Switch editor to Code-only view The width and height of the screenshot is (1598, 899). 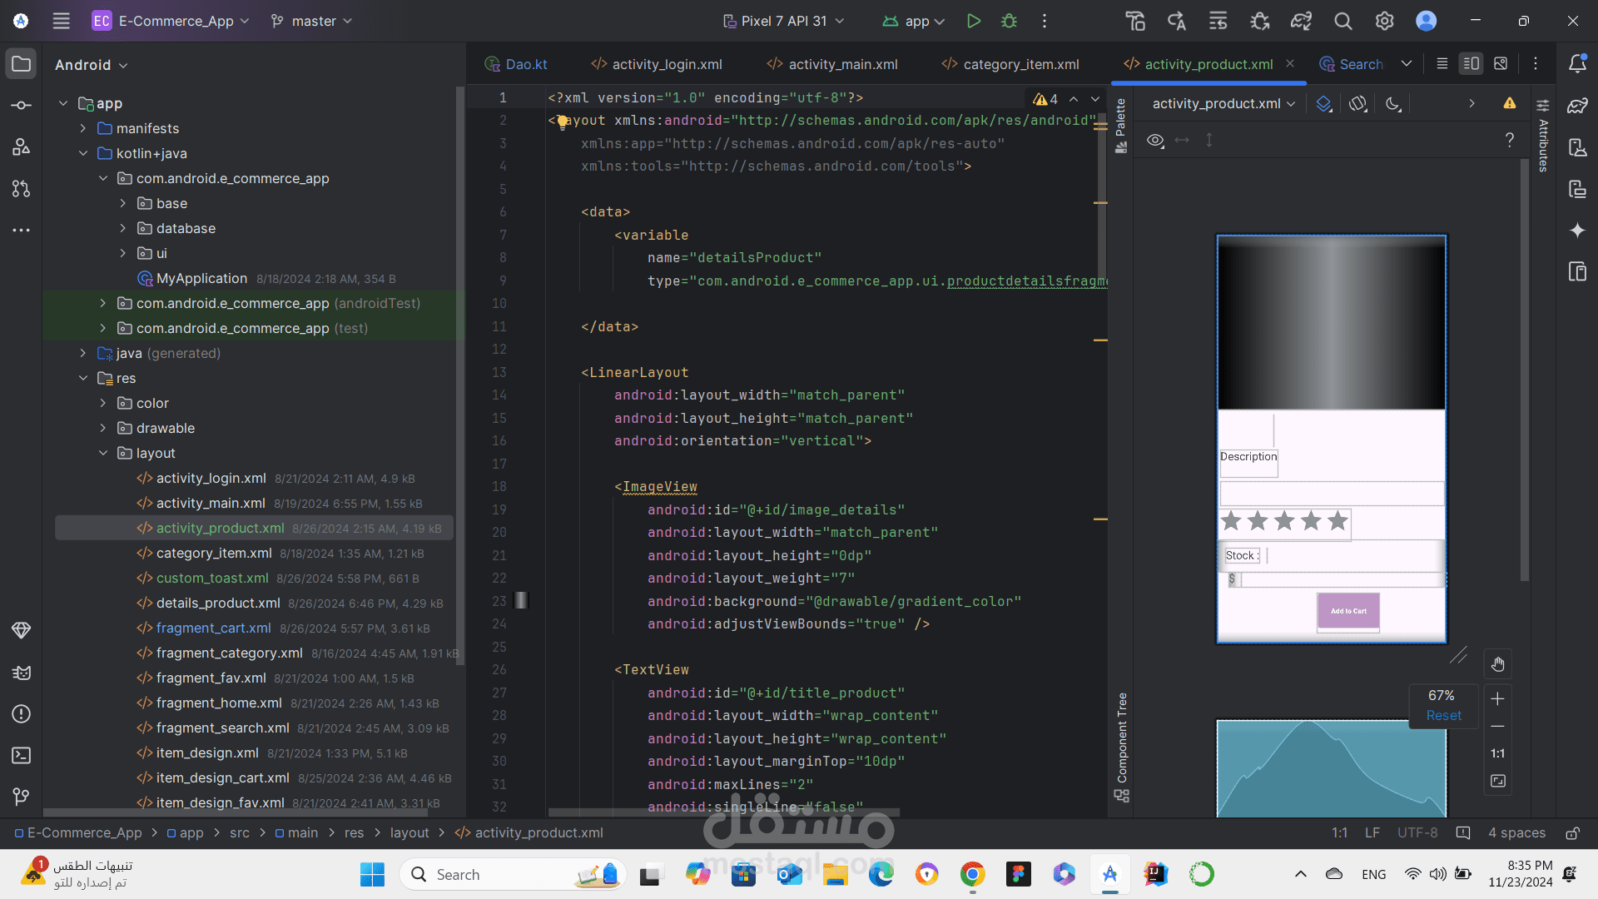(x=1442, y=64)
